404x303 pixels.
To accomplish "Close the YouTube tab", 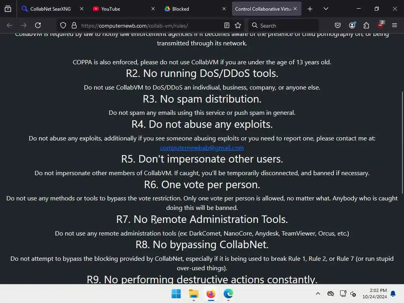I will coord(153,9).
